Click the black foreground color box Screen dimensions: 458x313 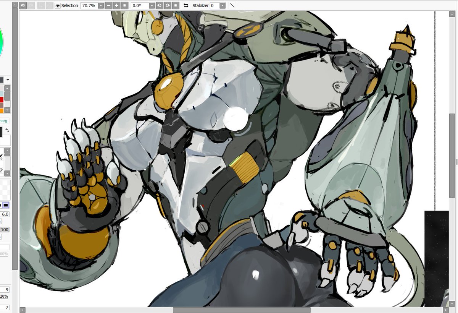point(1,132)
